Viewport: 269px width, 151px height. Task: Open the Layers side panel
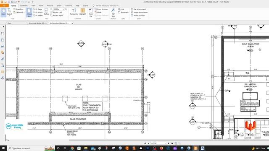(x=3, y=46)
